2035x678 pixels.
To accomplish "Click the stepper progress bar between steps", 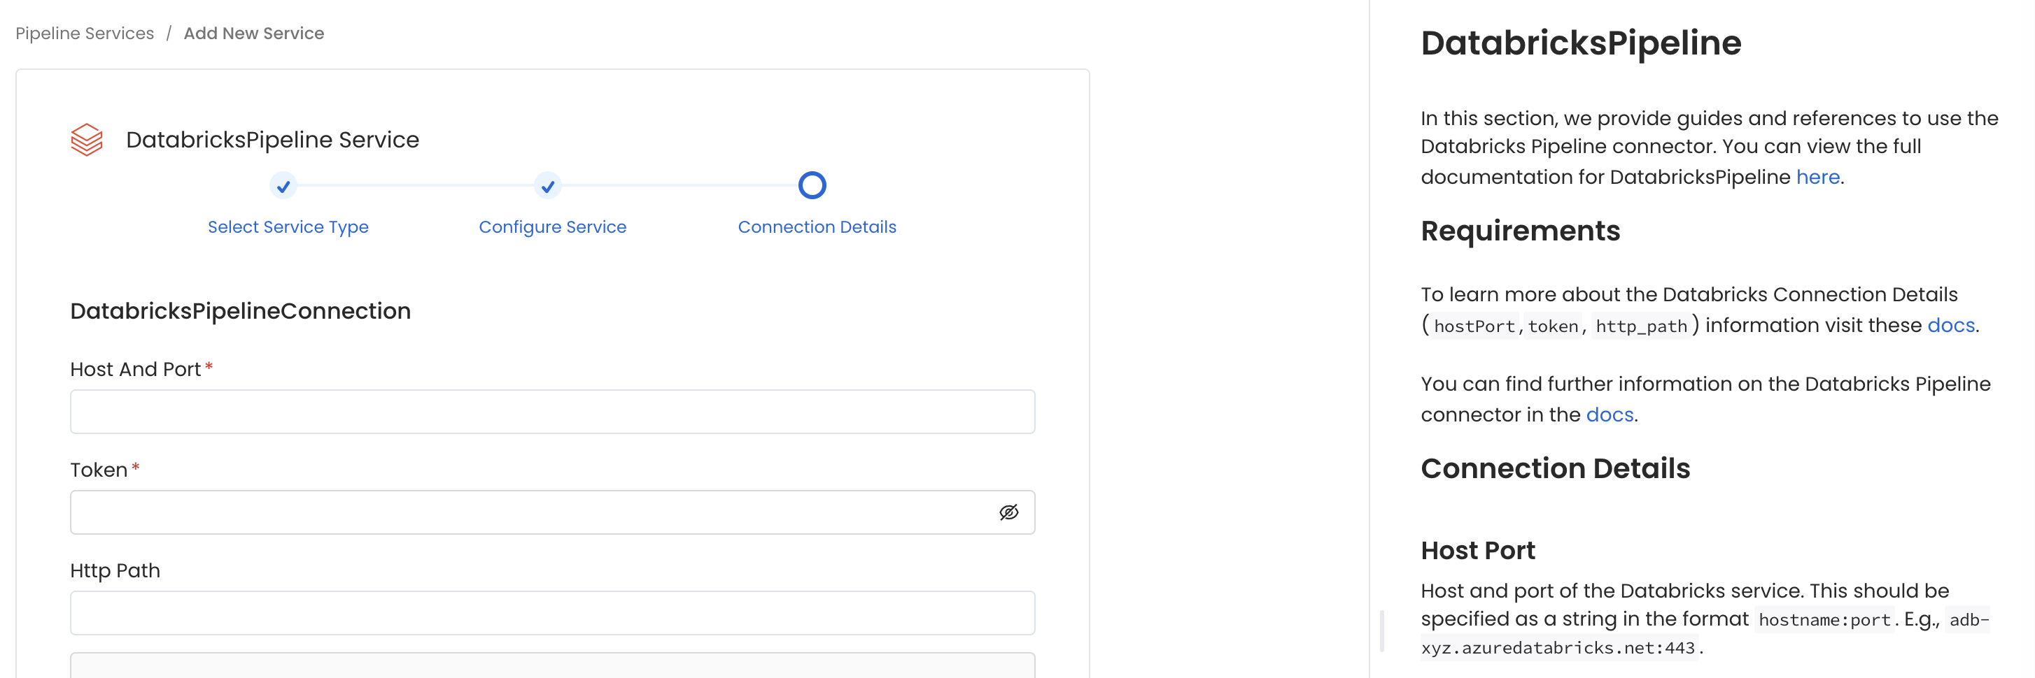I will 415,185.
